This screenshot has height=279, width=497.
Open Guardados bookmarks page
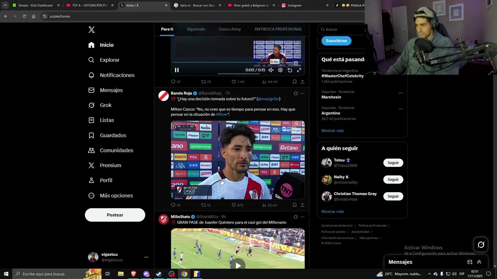107,135
